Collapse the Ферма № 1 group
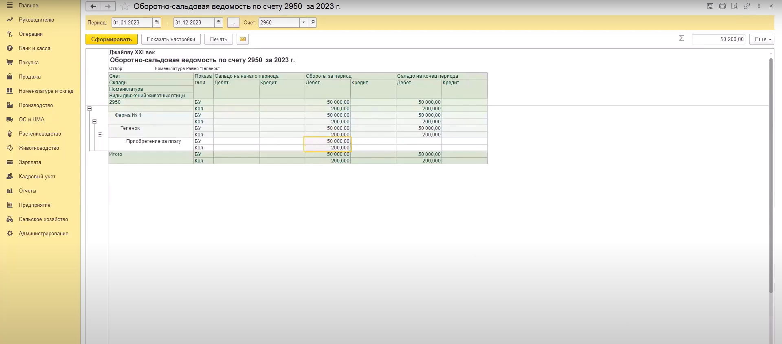The image size is (782, 344). tap(94, 122)
